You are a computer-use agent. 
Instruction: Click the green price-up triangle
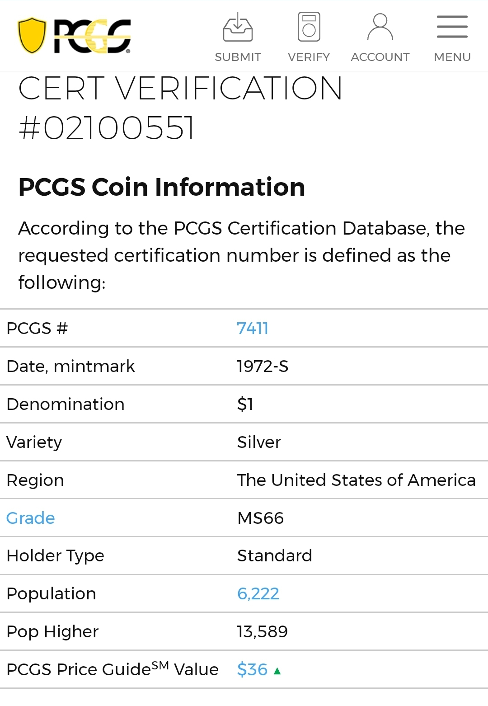[277, 671]
